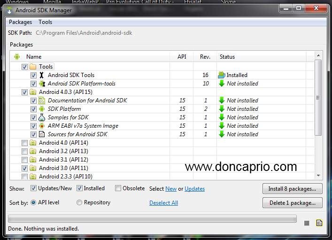Screen dimensions: 332x240
Task: Click the Deselect All link
Action: [163, 203]
